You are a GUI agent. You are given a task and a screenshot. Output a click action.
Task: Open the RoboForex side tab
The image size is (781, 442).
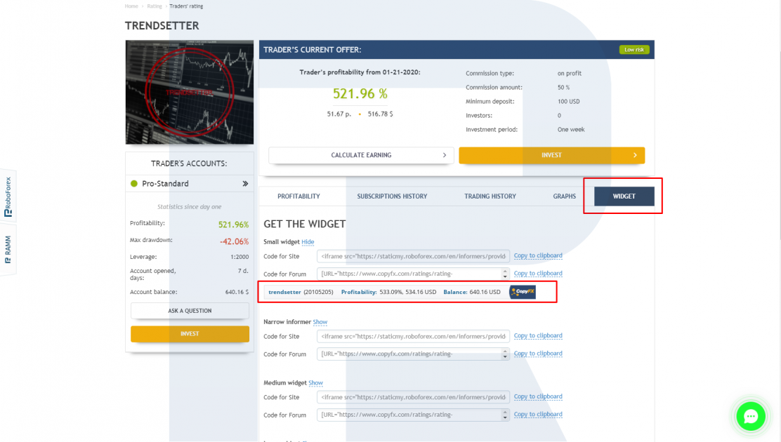coord(8,196)
